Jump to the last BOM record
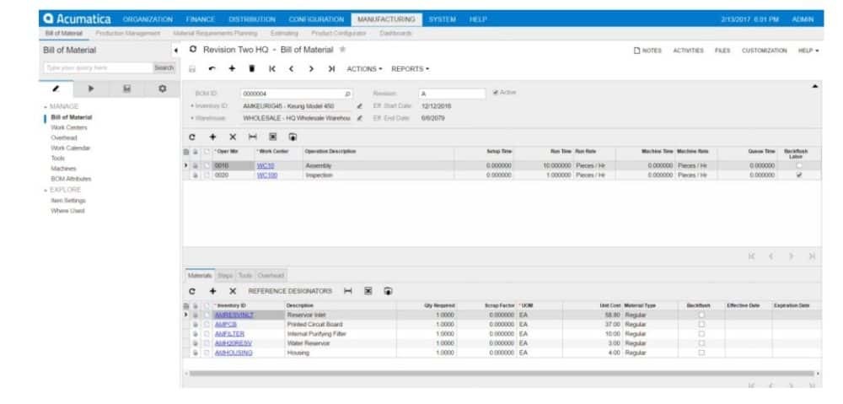Image resolution: width=843 pixels, height=404 pixels. click(331, 68)
